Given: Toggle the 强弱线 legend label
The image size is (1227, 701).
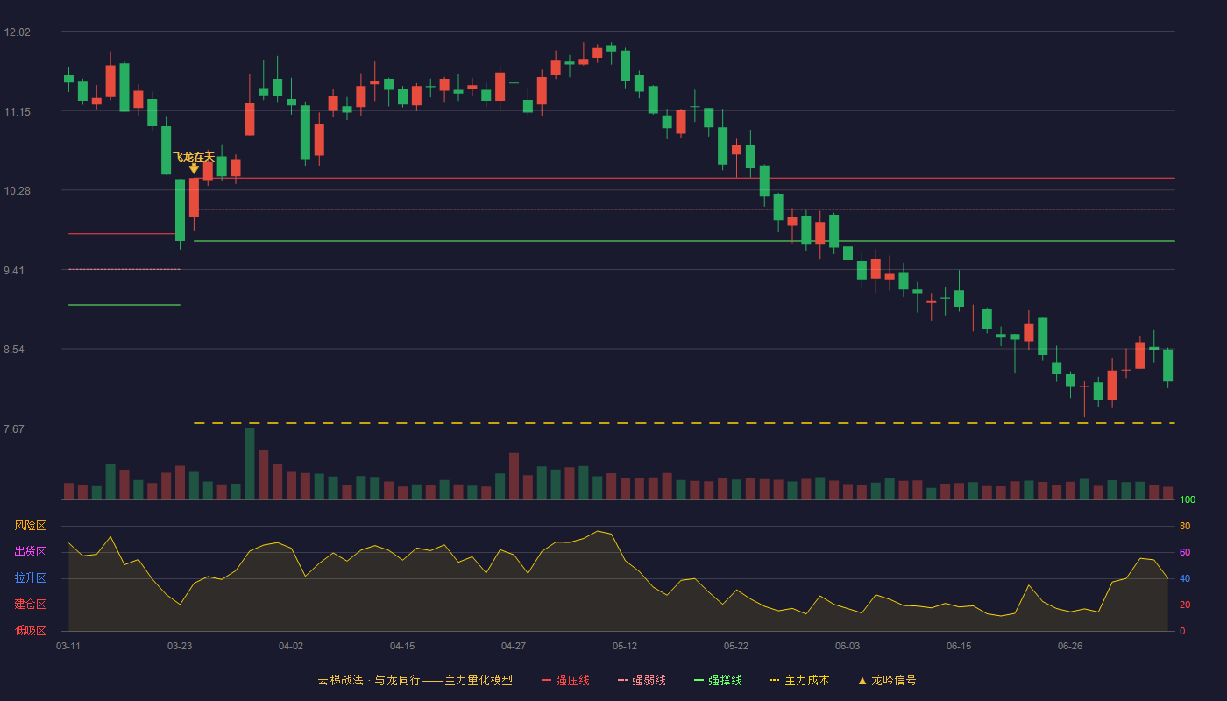Looking at the screenshot, I should tap(649, 680).
